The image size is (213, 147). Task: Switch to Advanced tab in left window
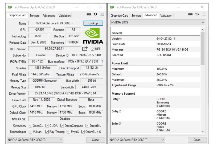tap(49, 16)
